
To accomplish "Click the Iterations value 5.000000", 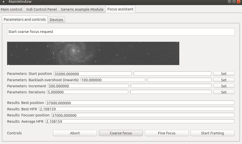I will [x=87, y=92].
